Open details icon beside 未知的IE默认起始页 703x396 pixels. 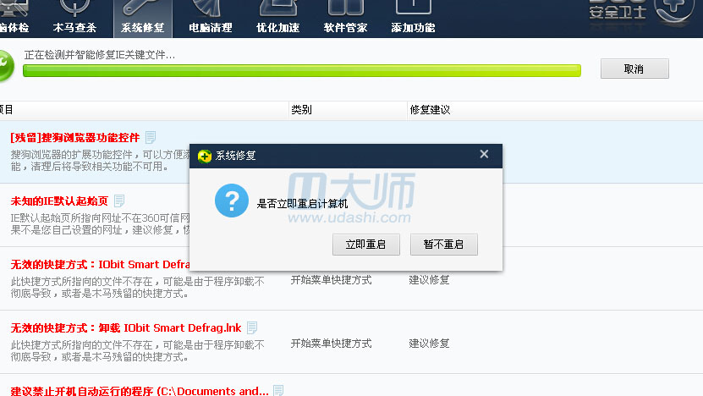click(118, 201)
